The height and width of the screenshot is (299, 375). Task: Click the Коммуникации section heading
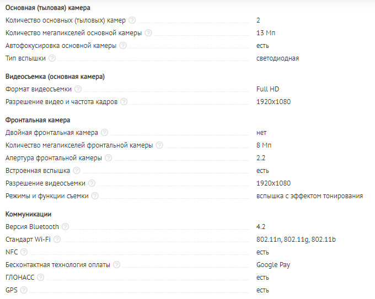29,214
